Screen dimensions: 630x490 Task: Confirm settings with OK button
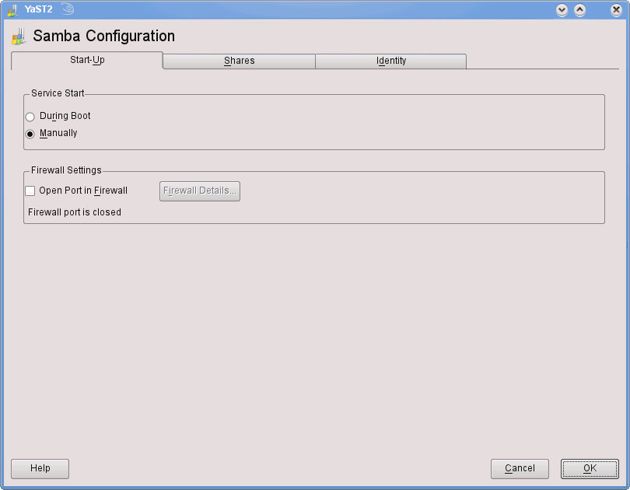[x=590, y=469]
